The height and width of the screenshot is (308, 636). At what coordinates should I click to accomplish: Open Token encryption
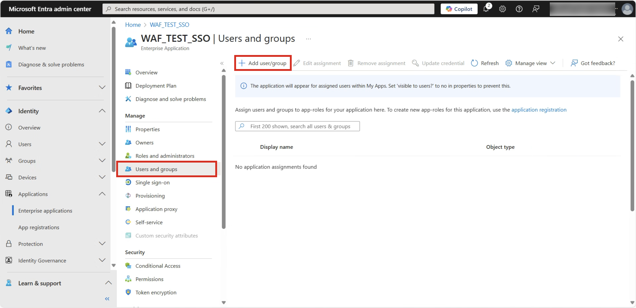tap(156, 292)
